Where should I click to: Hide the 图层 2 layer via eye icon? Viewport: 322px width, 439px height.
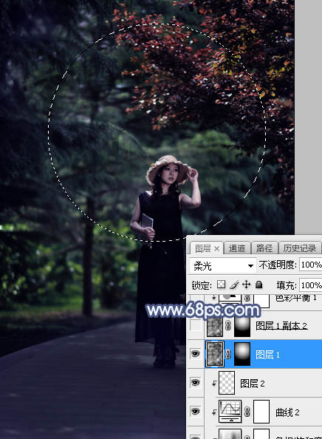[195, 382]
